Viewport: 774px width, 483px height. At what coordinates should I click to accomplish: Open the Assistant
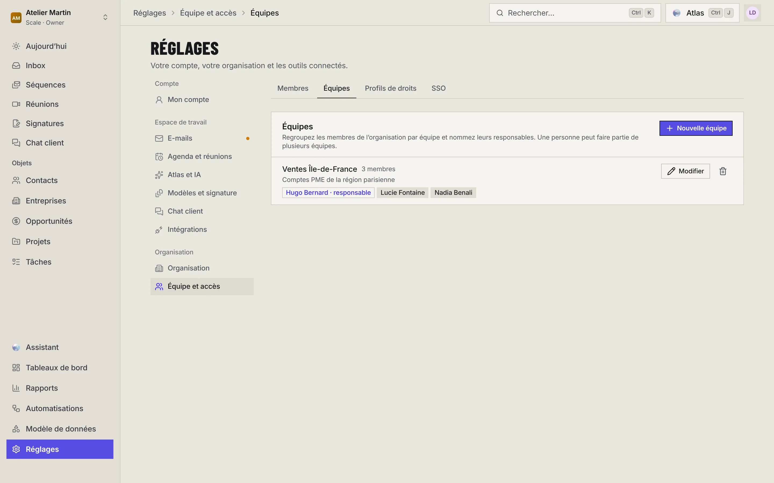[60, 347]
